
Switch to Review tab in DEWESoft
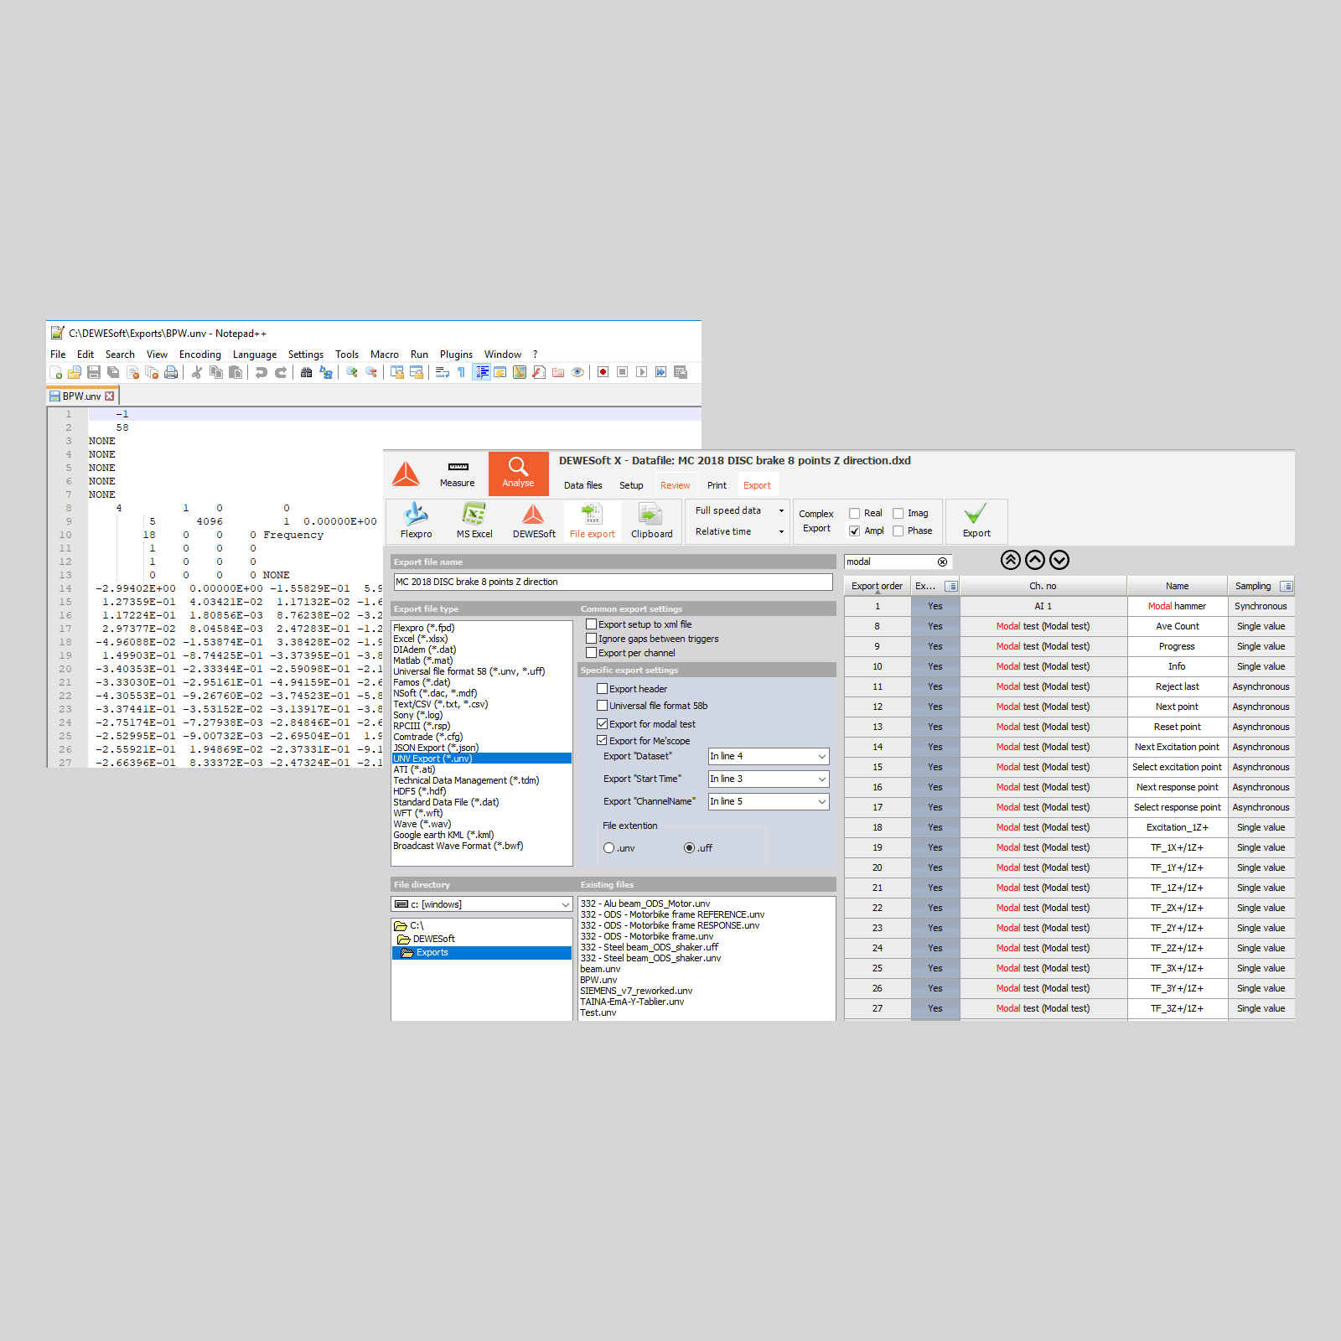pyautogui.click(x=675, y=485)
